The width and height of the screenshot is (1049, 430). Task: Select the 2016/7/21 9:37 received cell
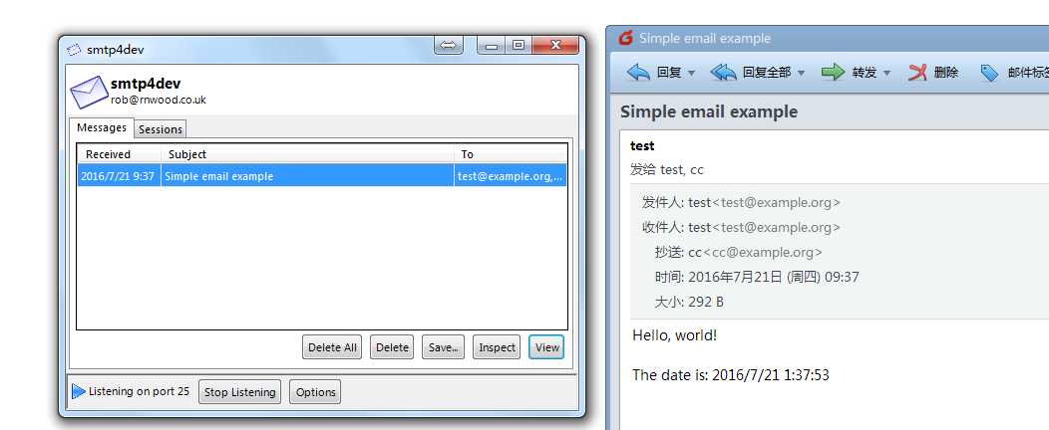click(119, 176)
